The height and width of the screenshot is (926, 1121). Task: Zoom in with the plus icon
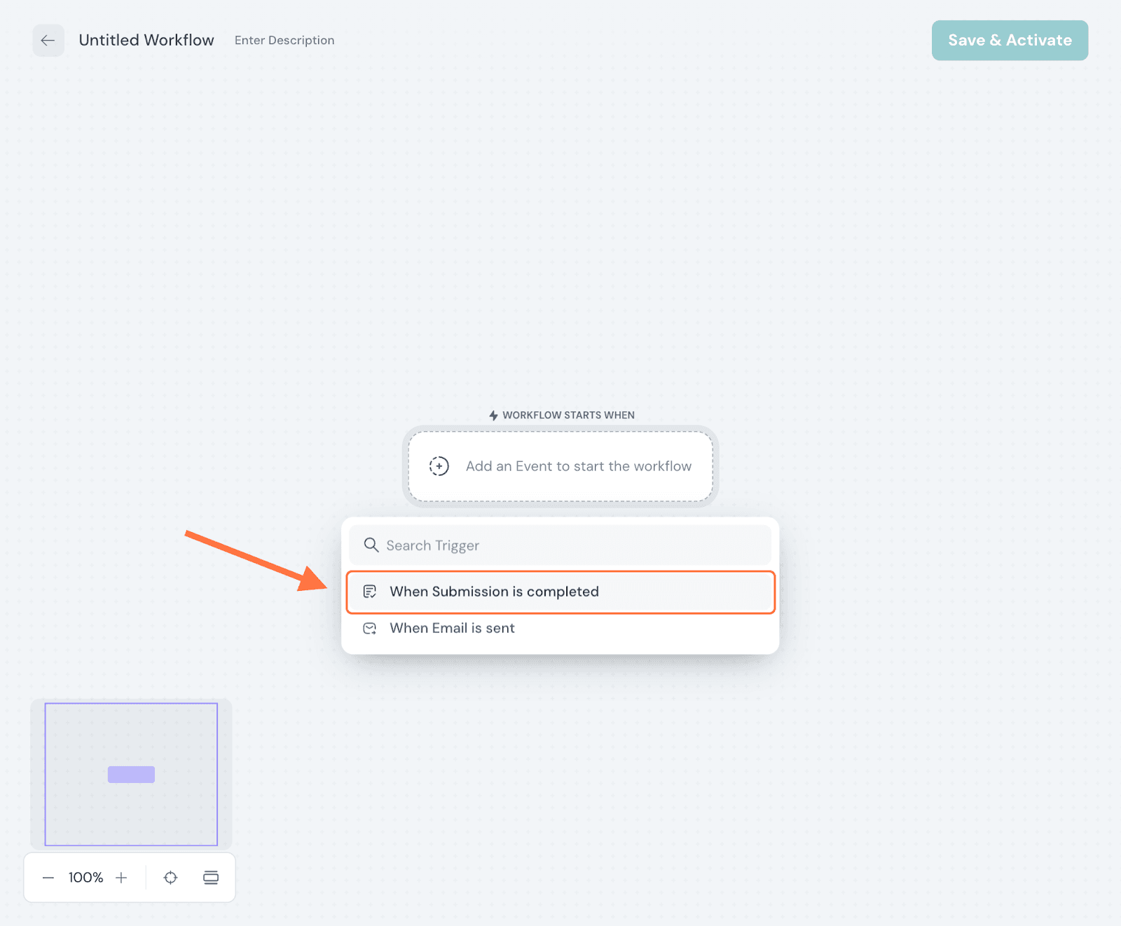(121, 878)
